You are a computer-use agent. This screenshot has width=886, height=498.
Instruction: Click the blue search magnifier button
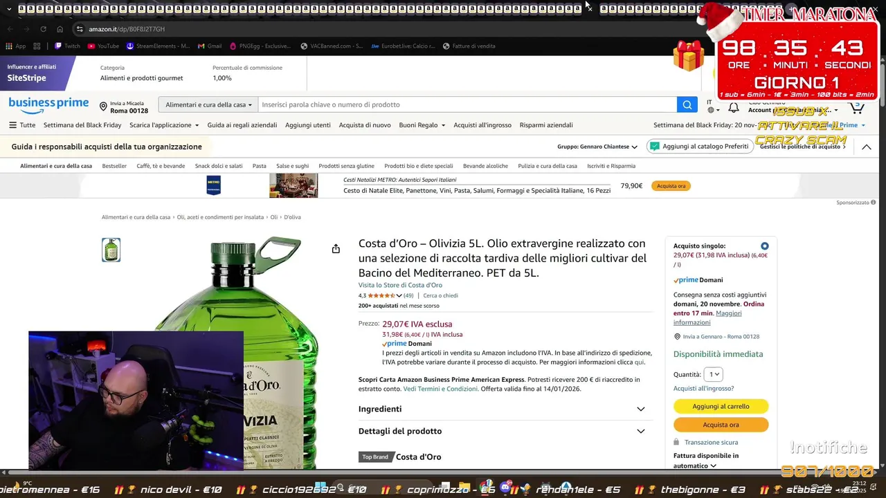[x=687, y=104]
